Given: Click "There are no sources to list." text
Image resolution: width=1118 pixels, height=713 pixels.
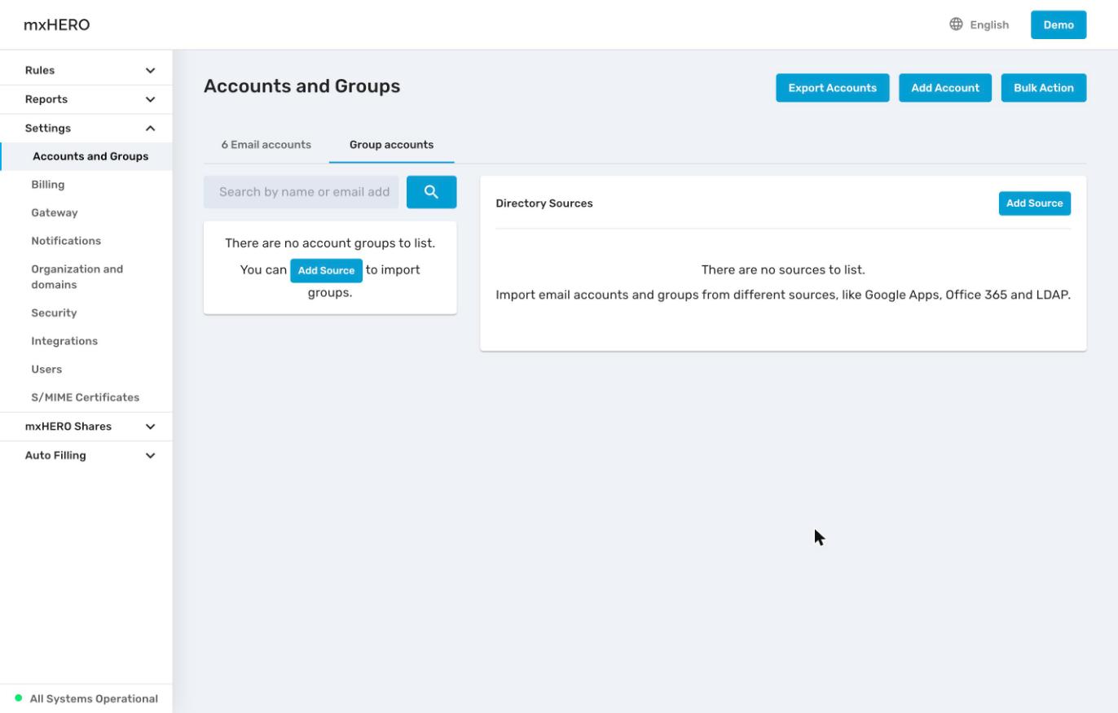Looking at the screenshot, I should point(783,269).
